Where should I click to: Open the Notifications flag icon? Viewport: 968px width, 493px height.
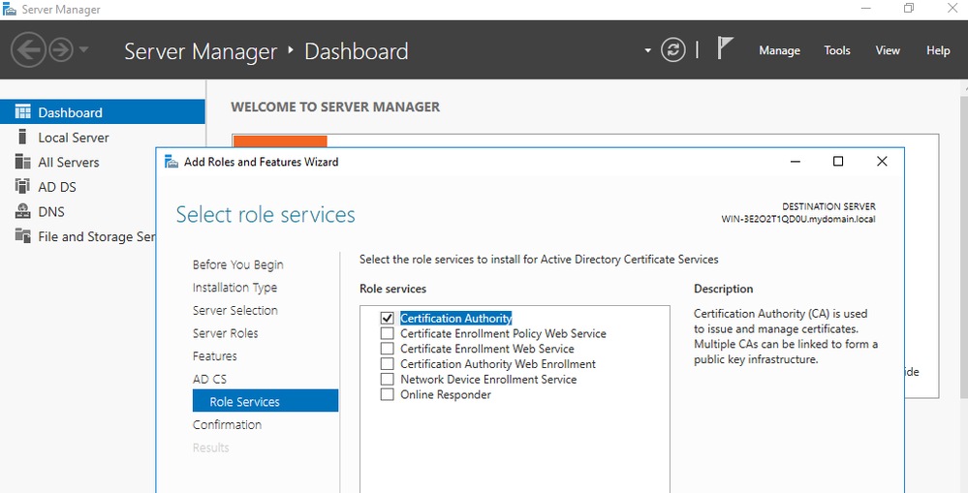[724, 47]
